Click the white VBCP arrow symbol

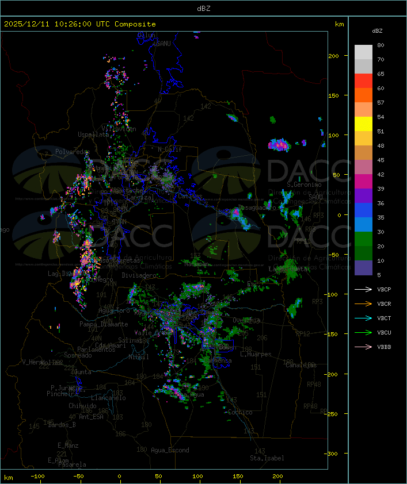363,290
